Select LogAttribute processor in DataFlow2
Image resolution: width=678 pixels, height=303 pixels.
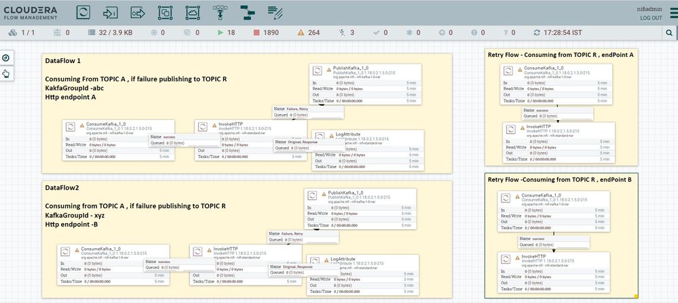coord(363,275)
